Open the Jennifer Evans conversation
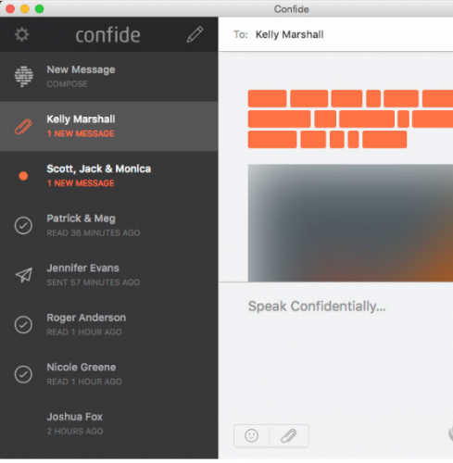Image resolution: width=453 pixels, height=463 pixels. (109, 275)
